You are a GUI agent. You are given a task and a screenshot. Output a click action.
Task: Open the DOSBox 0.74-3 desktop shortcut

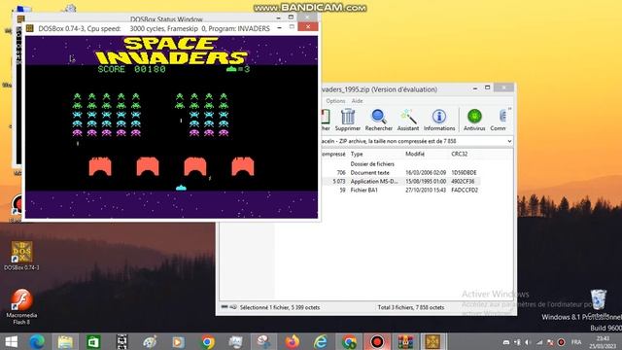point(21,256)
